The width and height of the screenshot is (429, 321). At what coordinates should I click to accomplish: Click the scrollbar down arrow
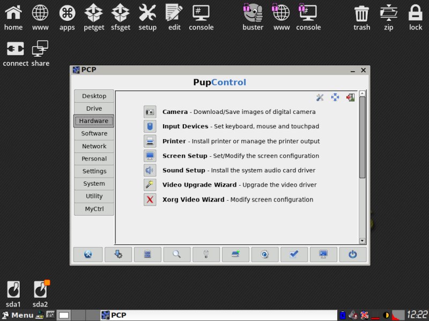363,241
